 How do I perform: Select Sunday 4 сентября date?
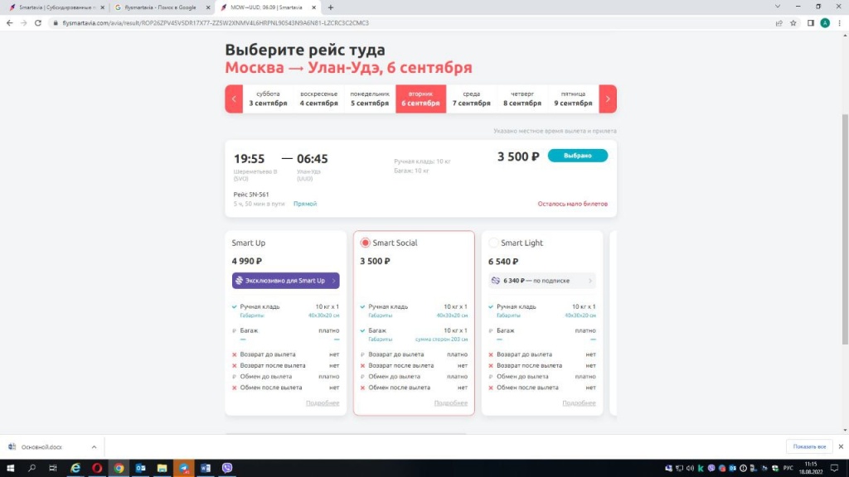[319, 99]
